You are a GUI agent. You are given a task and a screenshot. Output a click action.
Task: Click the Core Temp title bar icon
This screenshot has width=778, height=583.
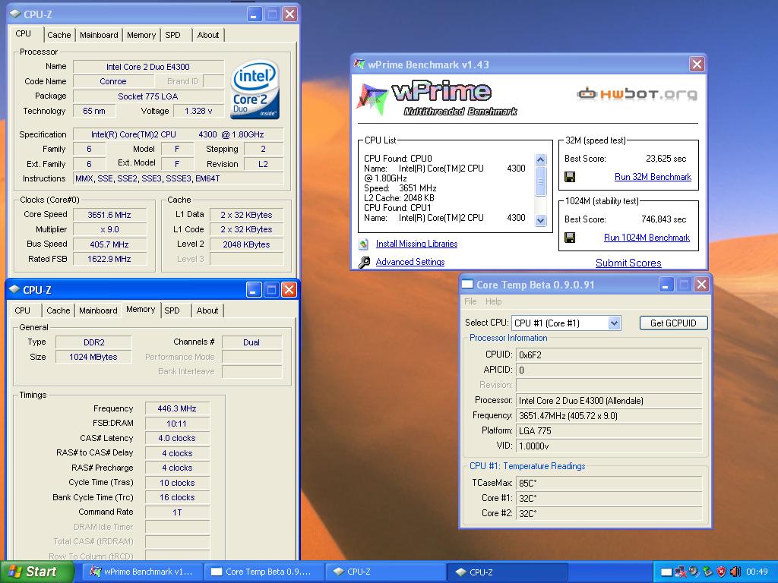[x=467, y=284]
